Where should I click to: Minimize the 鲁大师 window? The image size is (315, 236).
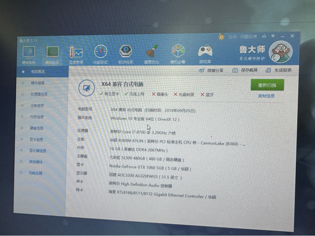[x=283, y=36]
